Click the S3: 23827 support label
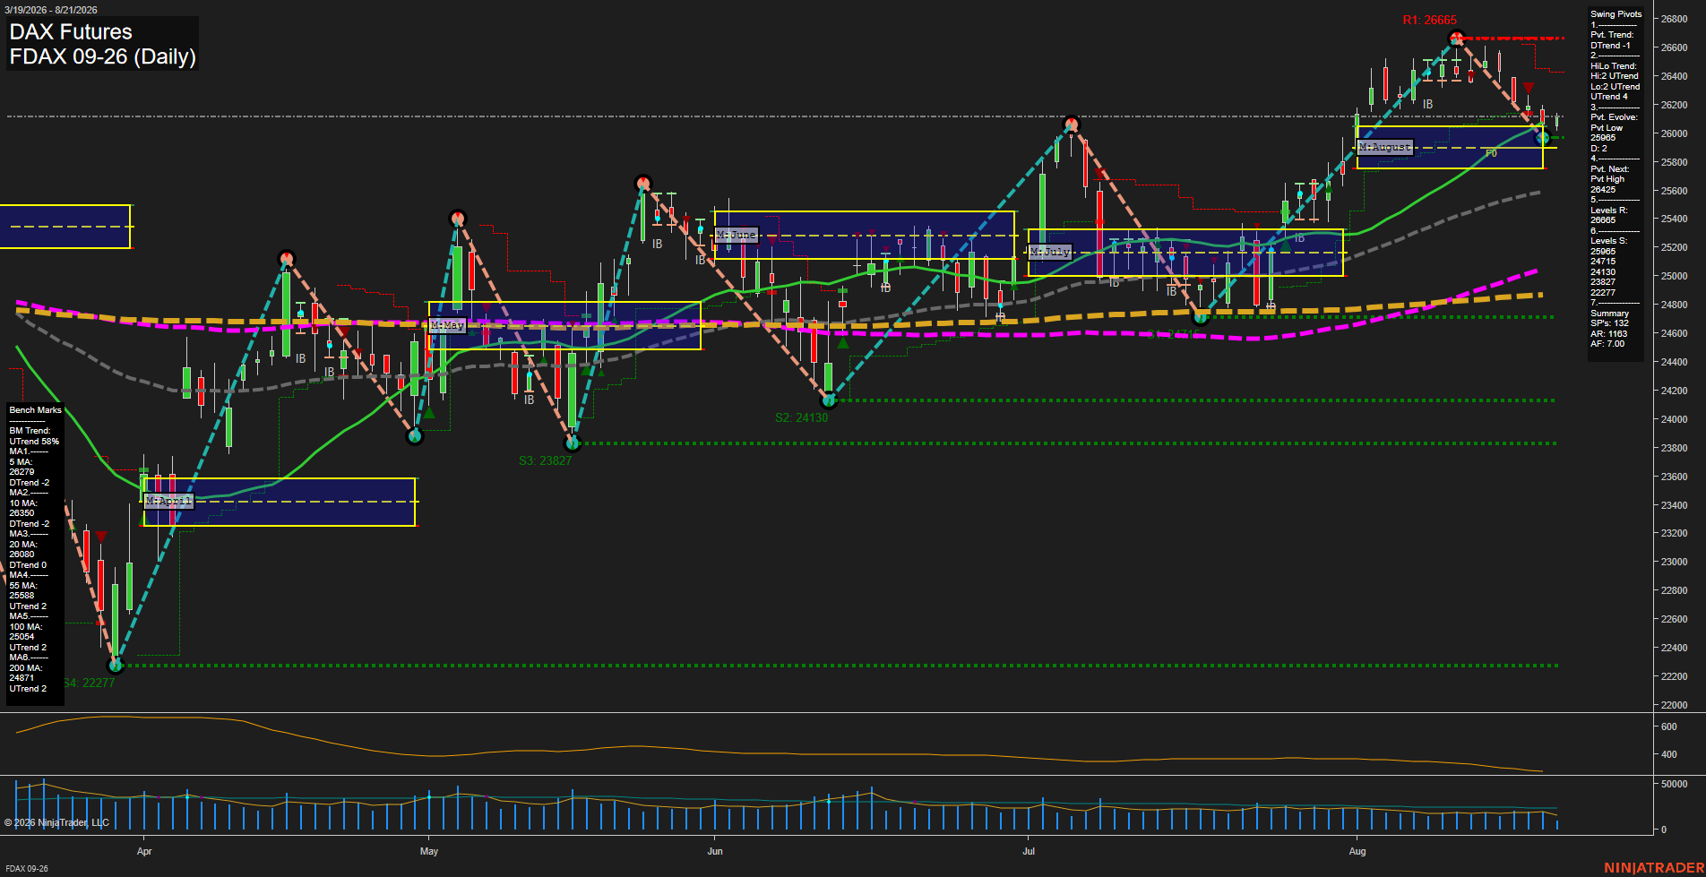This screenshot has width=1706, height=877. [x=545, y=460]
